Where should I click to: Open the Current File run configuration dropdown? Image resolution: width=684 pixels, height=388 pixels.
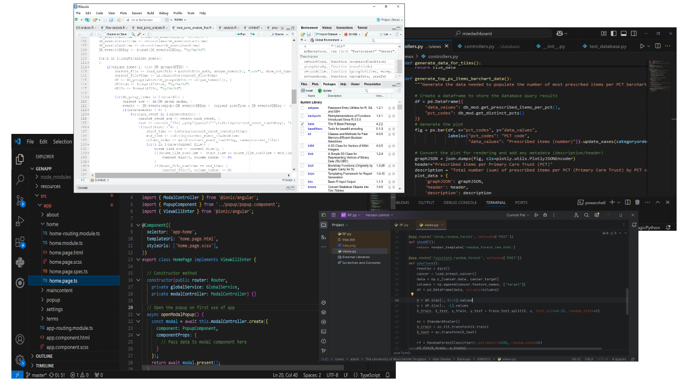pos(518,215)
